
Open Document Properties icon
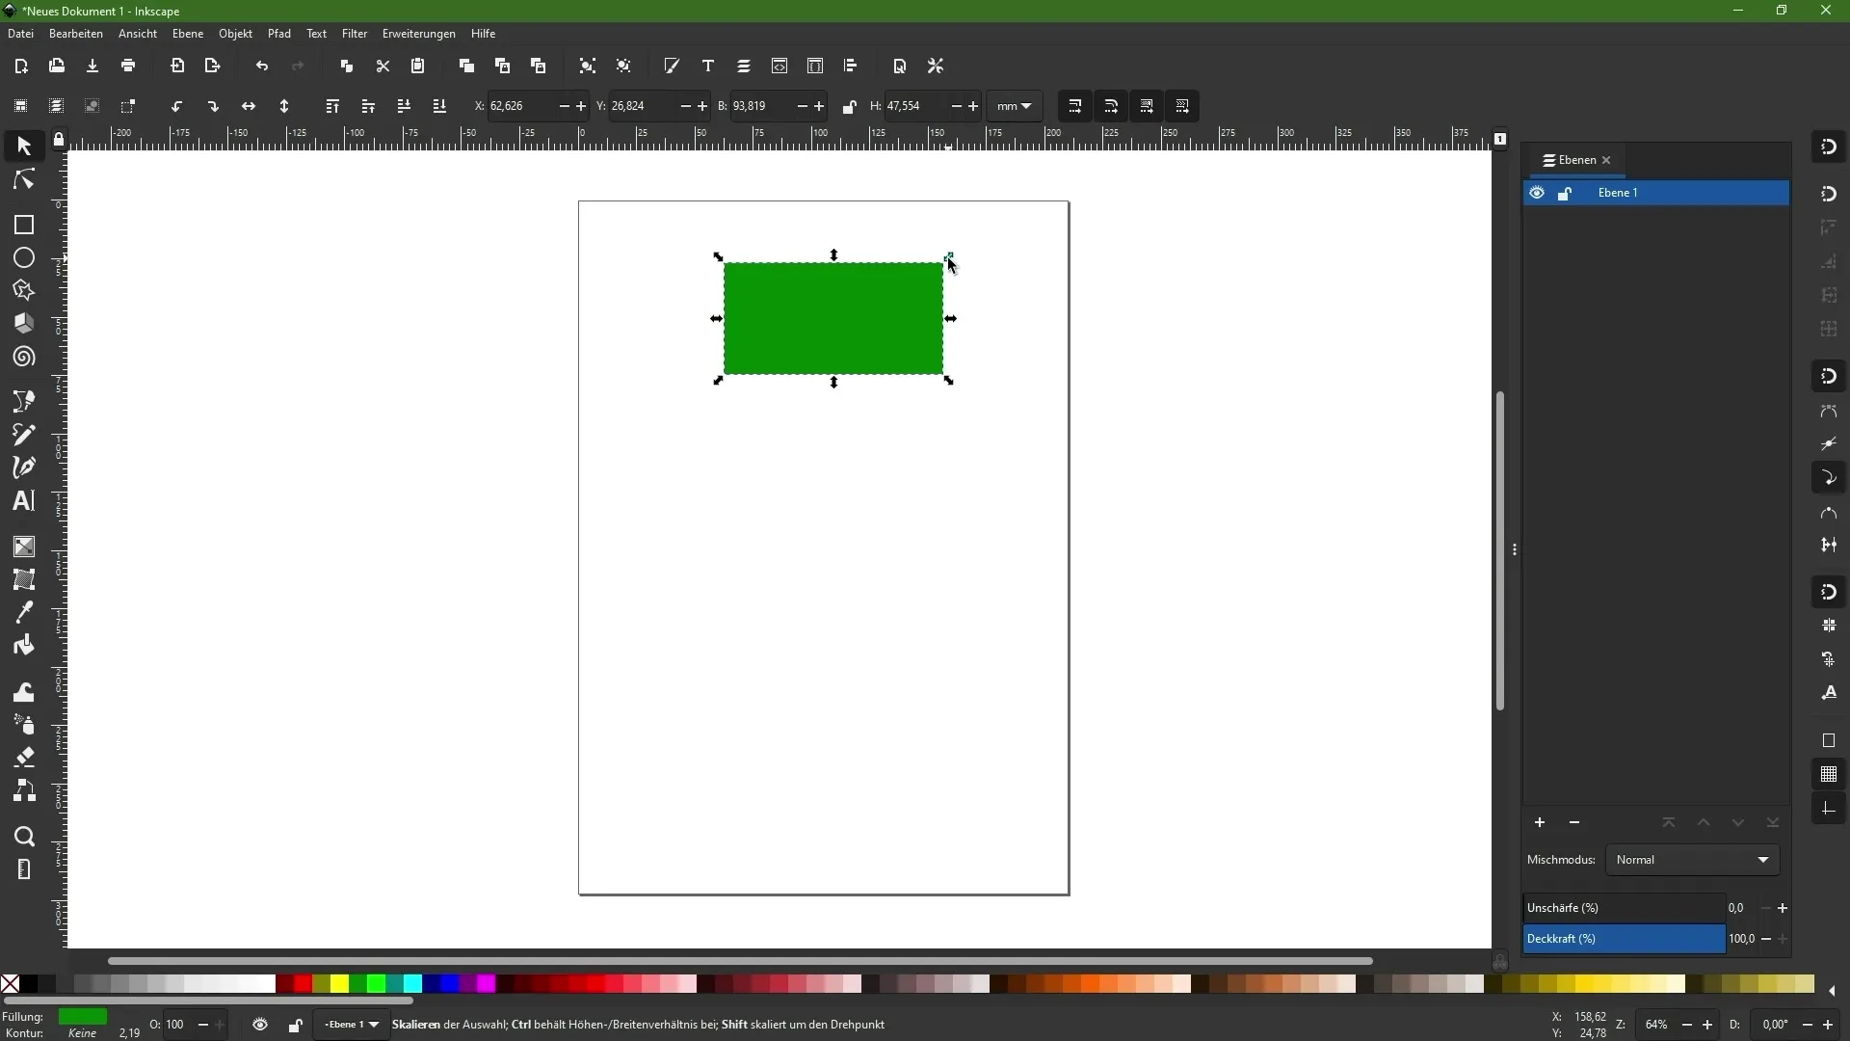point(900,67)
